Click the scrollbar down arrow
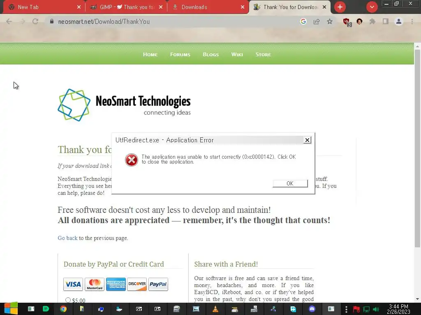The image size is (421, 315). [417, 299]
